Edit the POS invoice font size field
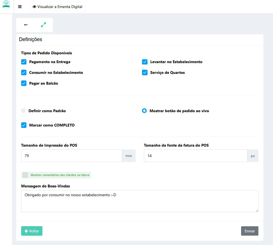Screen dimensions: 273x245 (x=195, y=156)
